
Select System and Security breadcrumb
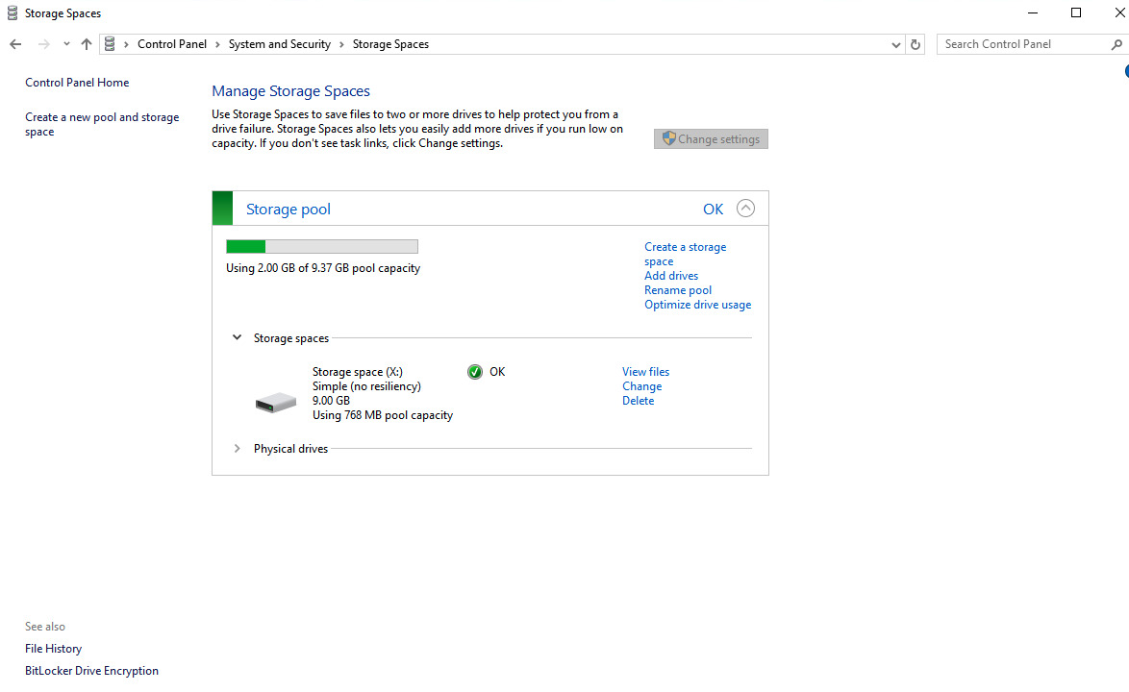click(279, 44)
